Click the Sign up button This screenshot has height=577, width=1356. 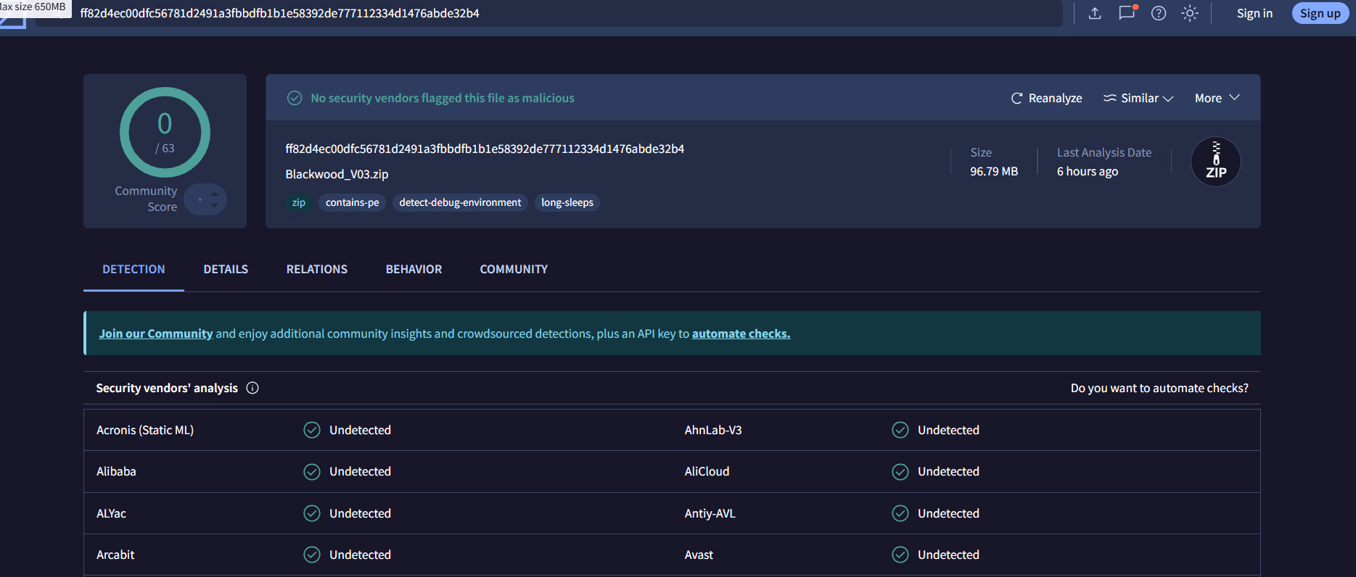click(x=1320, y=13)
